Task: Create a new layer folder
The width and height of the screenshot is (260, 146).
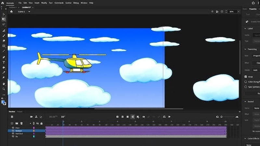Action: click(17, 123)
